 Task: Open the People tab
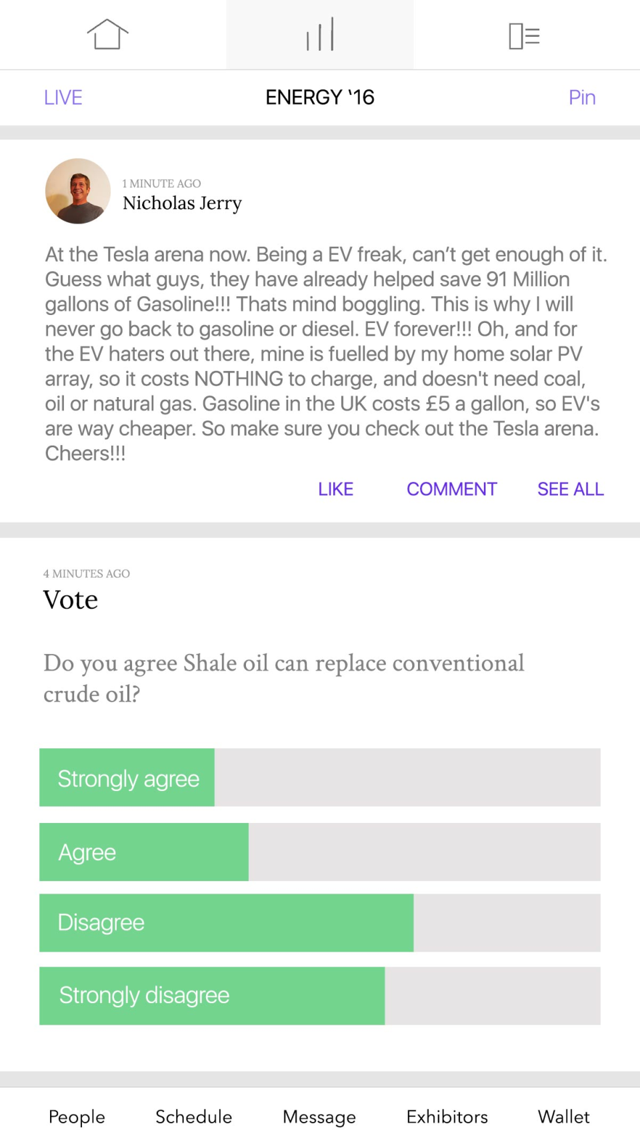(77, 1117)
